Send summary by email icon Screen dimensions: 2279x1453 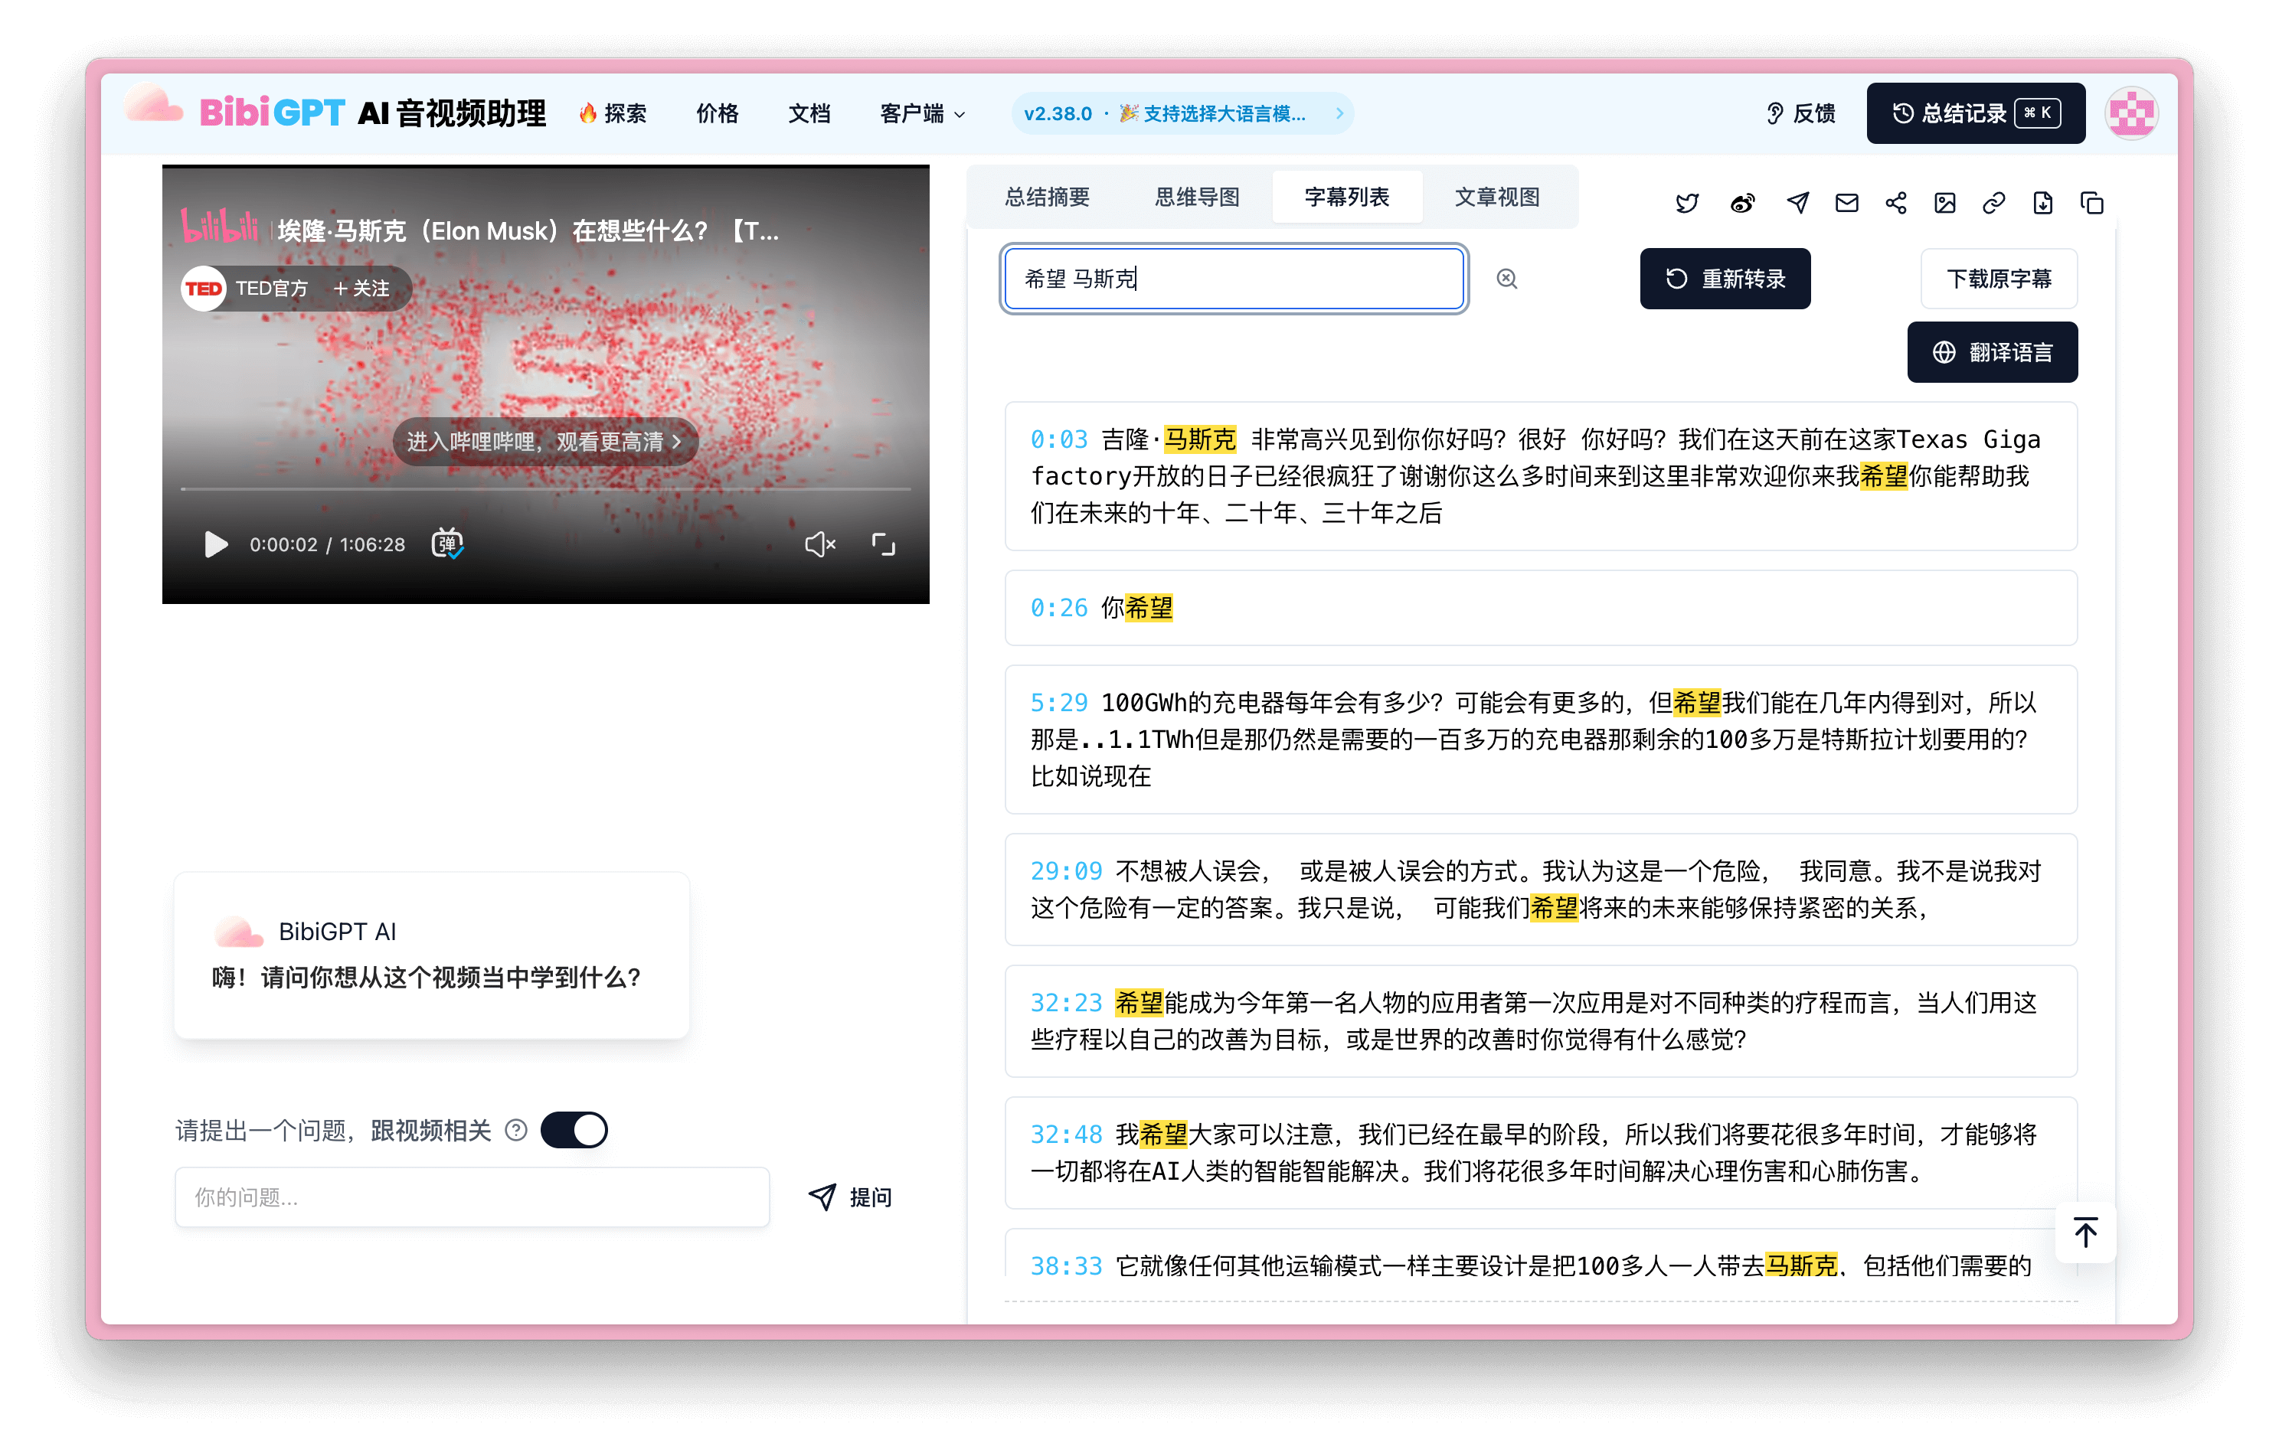click(1846, 202)
